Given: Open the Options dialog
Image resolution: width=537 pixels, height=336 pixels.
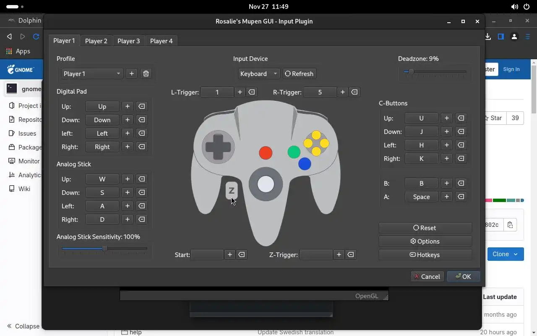Looking at the screenshot, I should click(x=425, y=241).
